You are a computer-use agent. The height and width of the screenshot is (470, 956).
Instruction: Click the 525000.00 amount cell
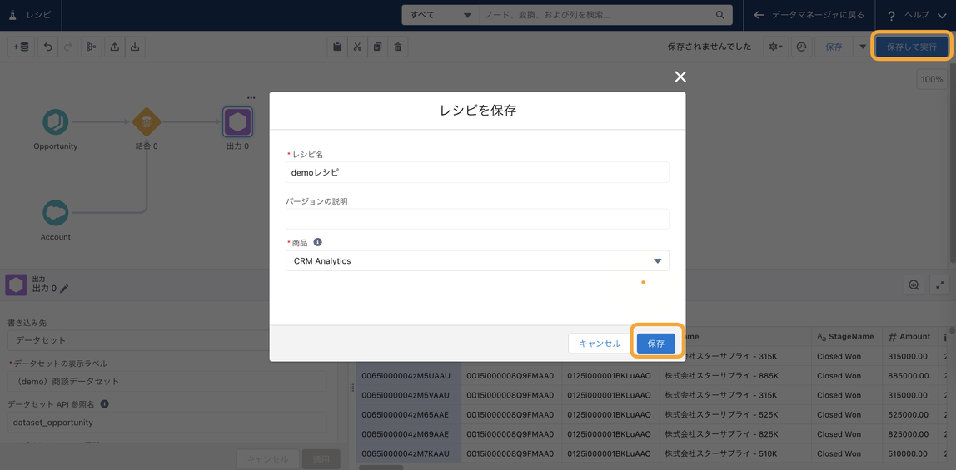coord(911,414)
